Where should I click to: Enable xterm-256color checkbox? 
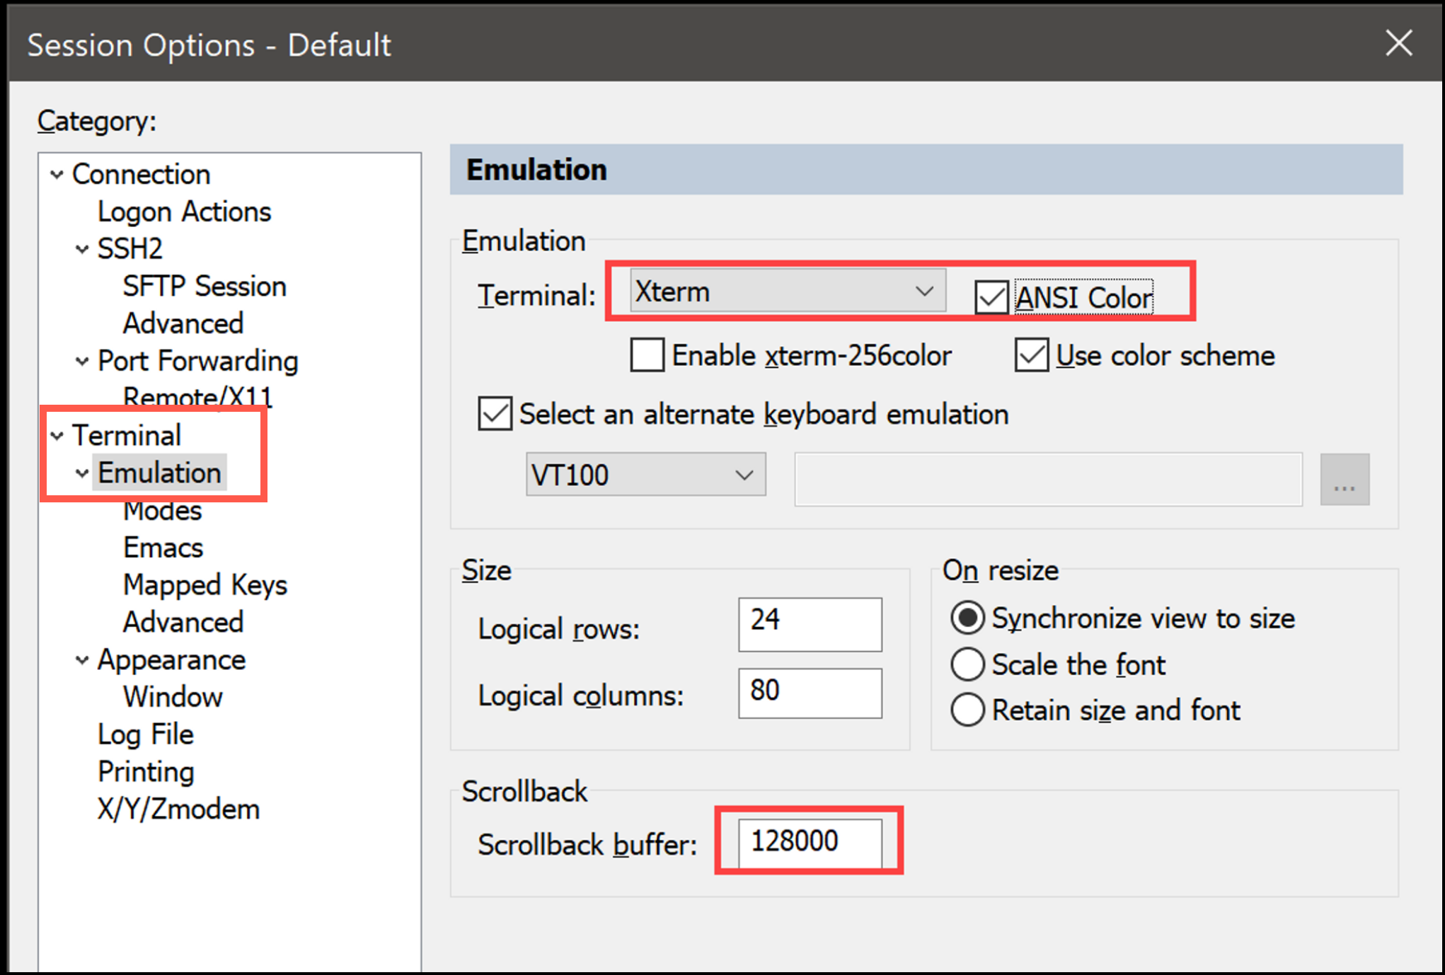(647, 355)
